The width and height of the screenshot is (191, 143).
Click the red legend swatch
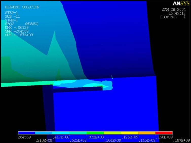pos(164,133)
